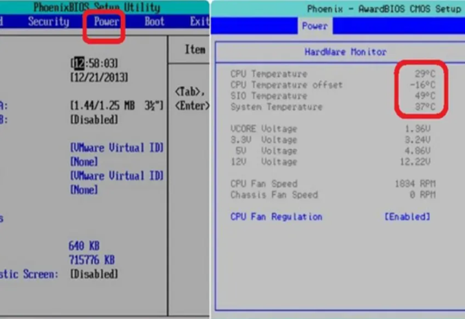The image size is (465, 319).
Task: Click the Chassis Fan Speed label
Action: (274, 195)
